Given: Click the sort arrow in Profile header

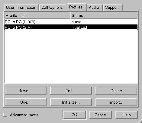Looking at the screenshot, I should coord(23,15).
